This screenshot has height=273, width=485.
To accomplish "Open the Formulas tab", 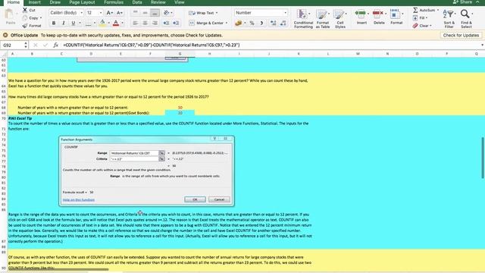I will 114,2.
